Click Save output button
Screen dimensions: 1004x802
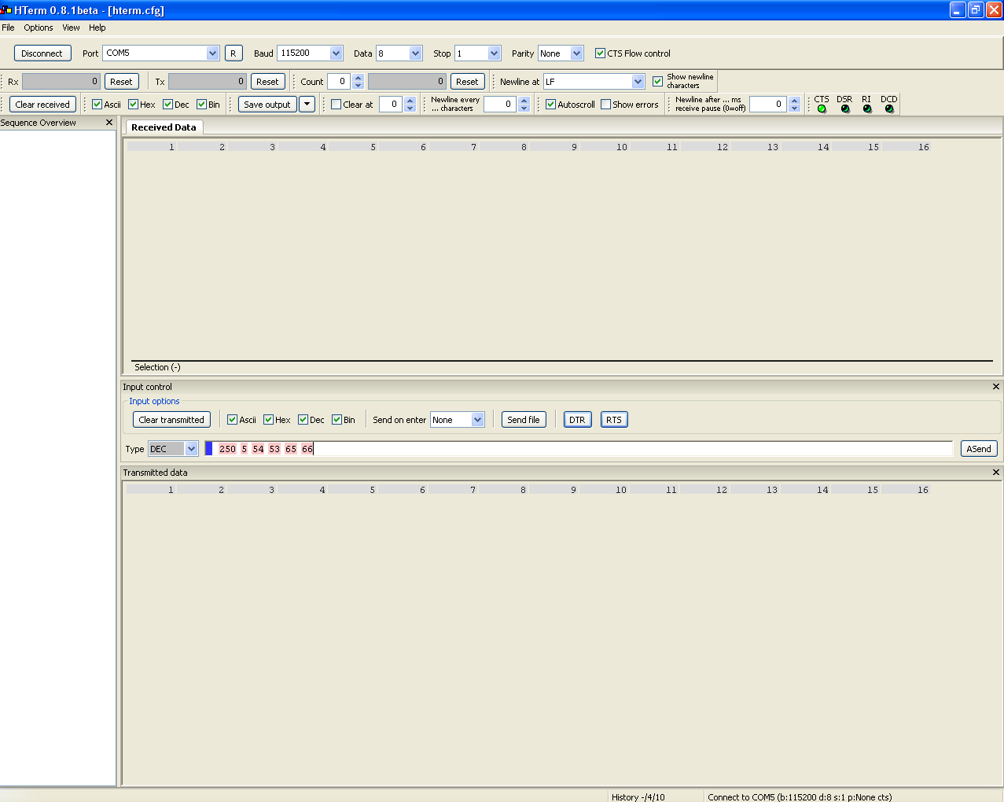[x=267, y=105]
